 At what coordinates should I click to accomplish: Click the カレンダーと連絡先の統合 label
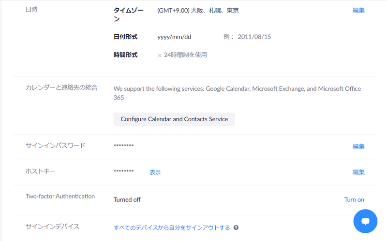pyautogui.click(x=61, y=87)
